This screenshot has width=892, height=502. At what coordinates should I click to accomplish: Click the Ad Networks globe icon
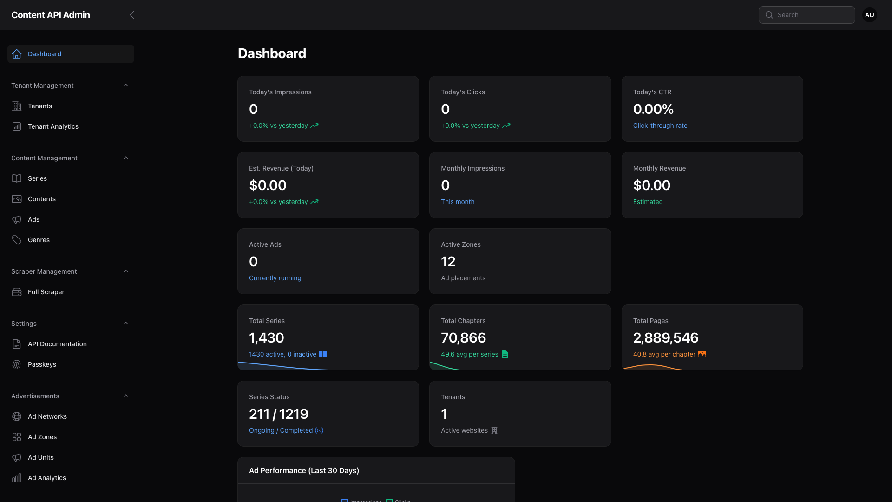coord(17,416)
